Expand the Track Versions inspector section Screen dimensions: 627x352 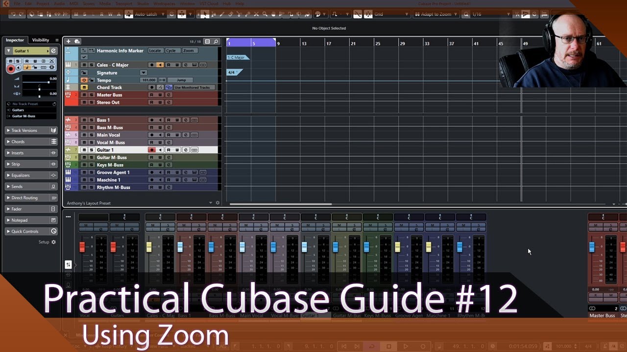coord(32,131)
